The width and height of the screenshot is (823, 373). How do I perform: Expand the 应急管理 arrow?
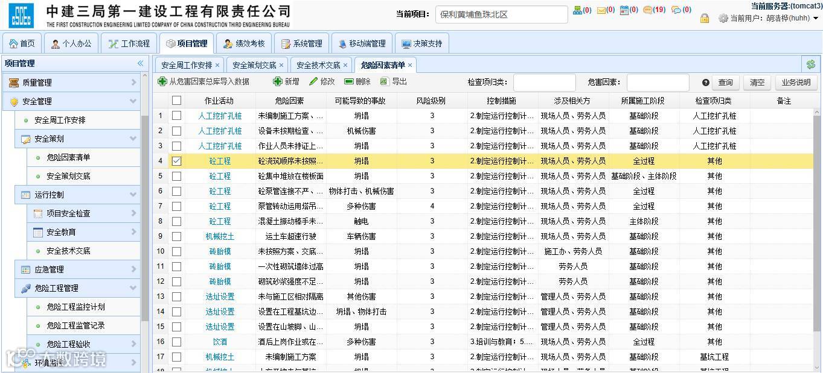[x=133, y=269]
